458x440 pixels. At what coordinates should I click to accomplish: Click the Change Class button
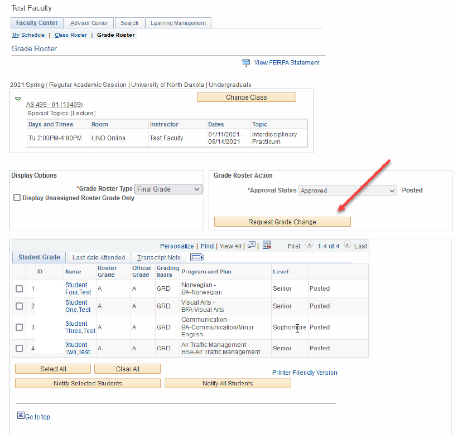(246, 97)
